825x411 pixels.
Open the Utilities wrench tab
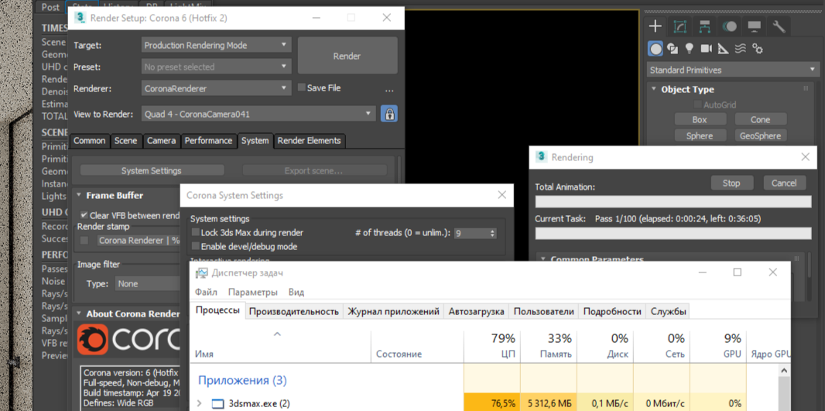[779, 26]
